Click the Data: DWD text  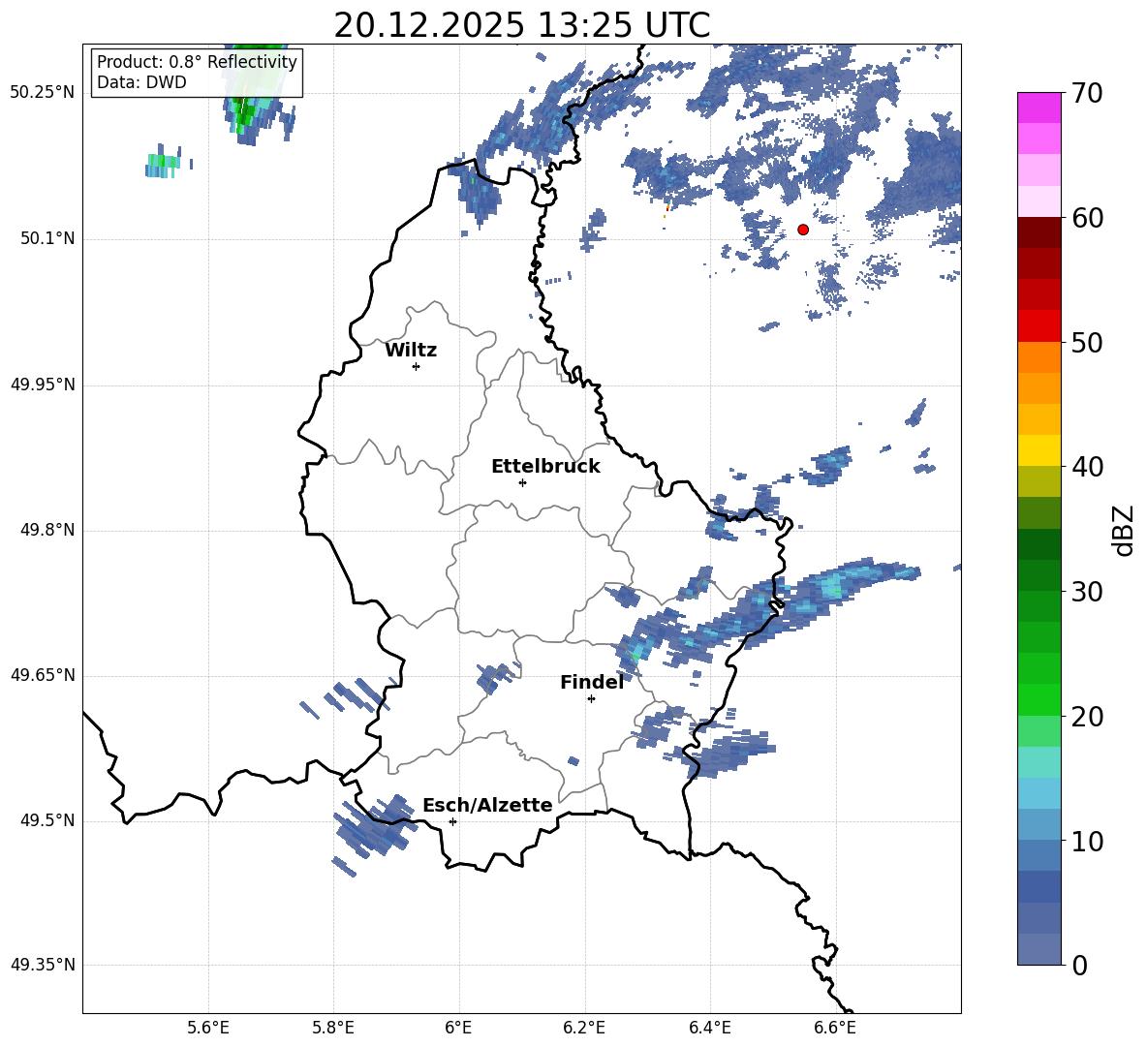(141, 82)
